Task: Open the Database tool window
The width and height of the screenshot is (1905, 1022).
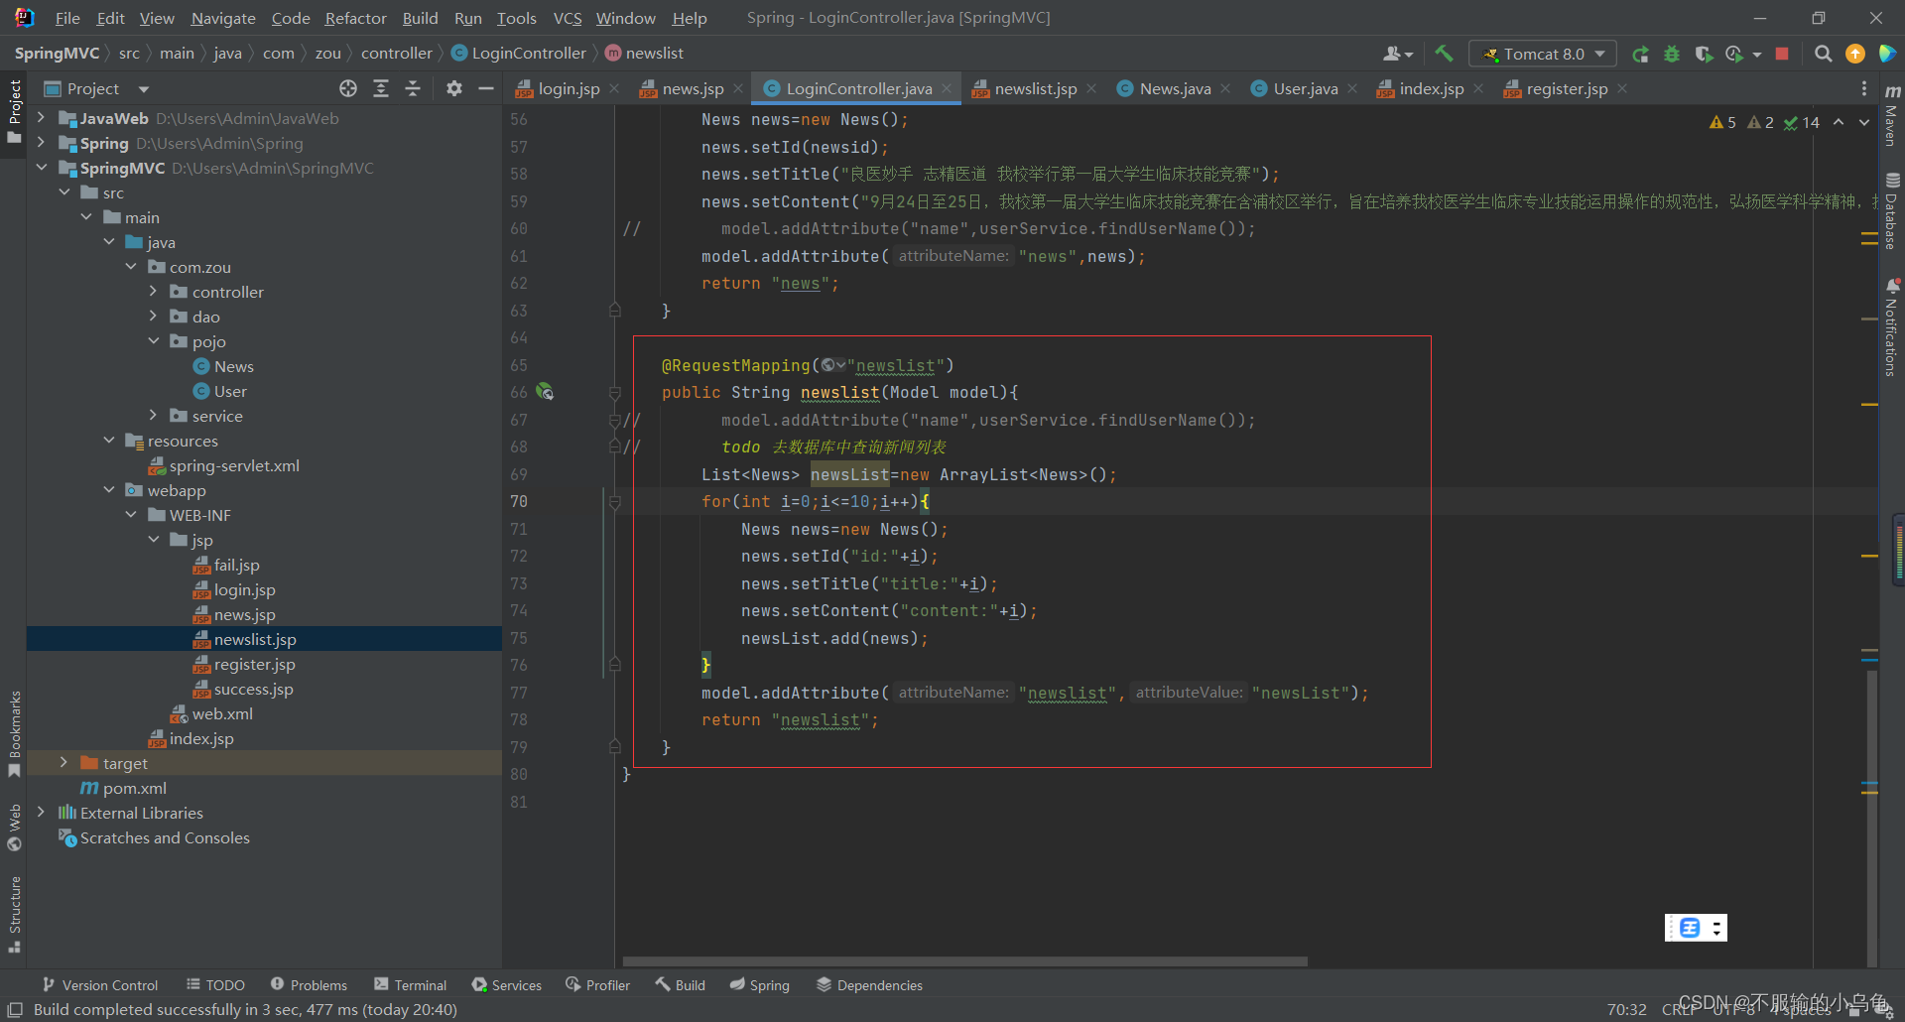Action: [1892, 210]
